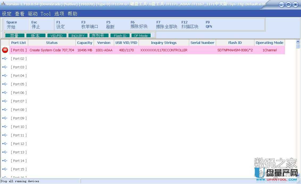
Task: Toggle the 容量 capacity column button
Action: [x=14, y=35]
